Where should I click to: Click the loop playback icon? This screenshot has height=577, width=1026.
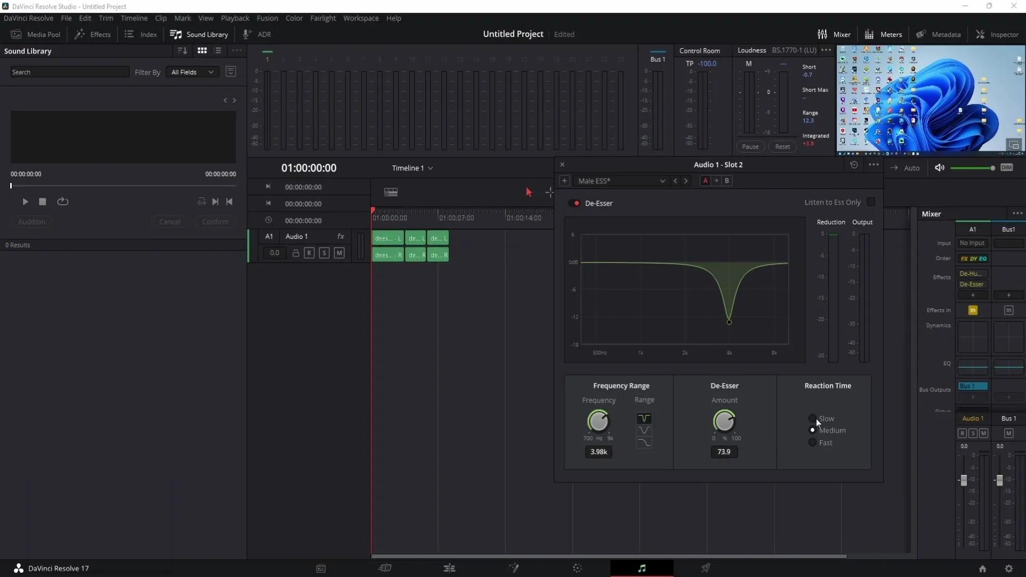point(63,201)
